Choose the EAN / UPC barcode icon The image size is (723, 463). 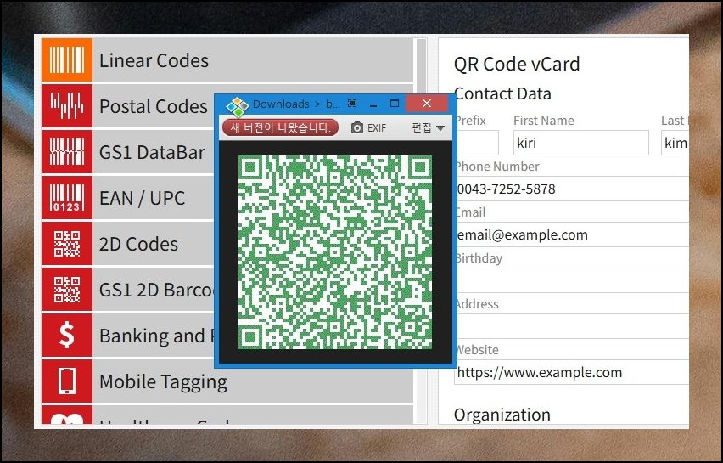point(67,198)
